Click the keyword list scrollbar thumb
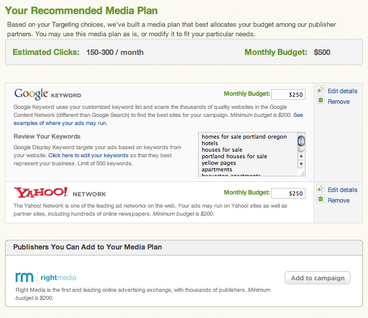Image resolution: width=368 pixels, height=318 pixels. pyautogui.click(x=301, y=141)
